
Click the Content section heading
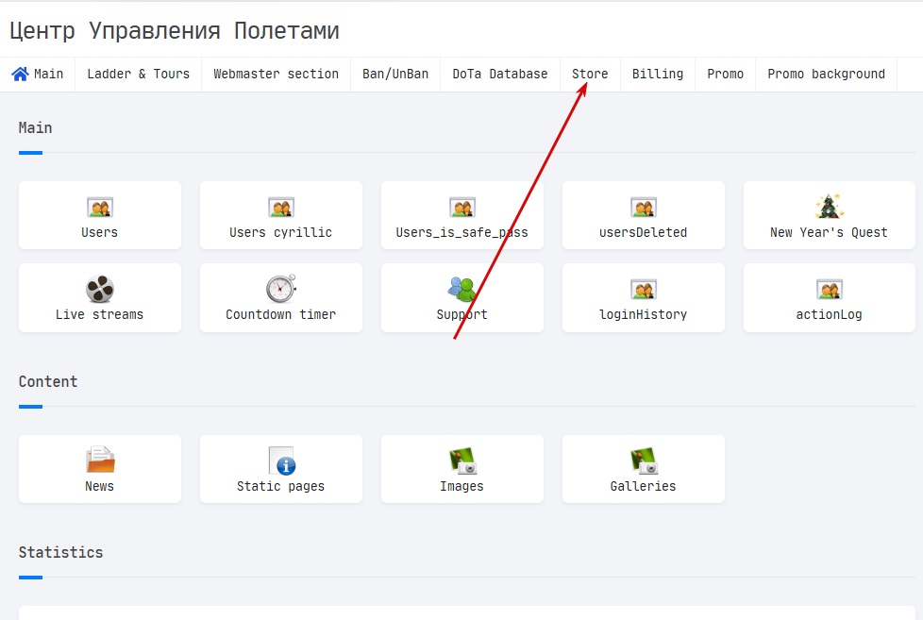click(48, 381)
